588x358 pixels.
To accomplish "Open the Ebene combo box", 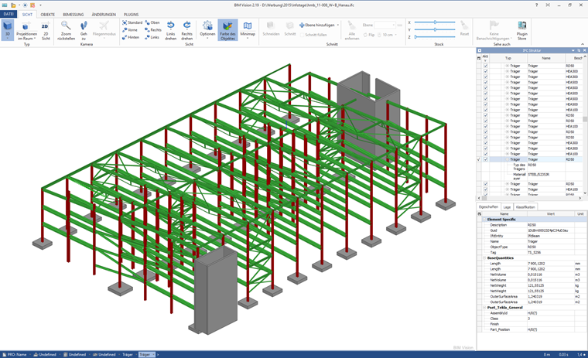I will click(385, 25).
